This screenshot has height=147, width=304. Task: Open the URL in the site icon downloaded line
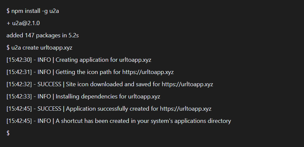[x=187, y=84]
